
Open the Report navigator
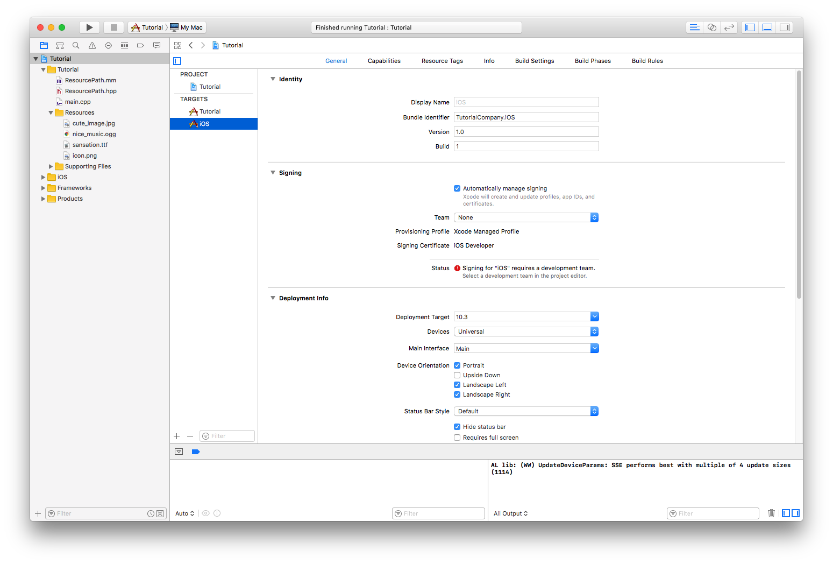click(156, 45)
